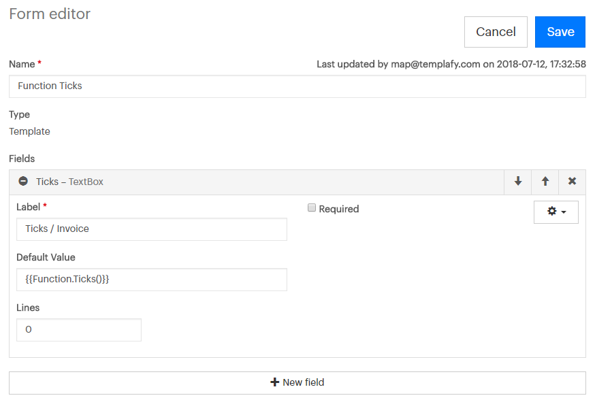Click the Ticks – TextBox header title
The height and width of the screenshot is (400, 595).
tap(69, 182)
